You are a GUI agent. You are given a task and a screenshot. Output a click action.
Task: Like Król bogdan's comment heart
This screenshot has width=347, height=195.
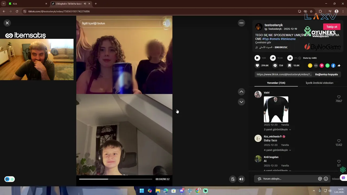pos(339,161)
